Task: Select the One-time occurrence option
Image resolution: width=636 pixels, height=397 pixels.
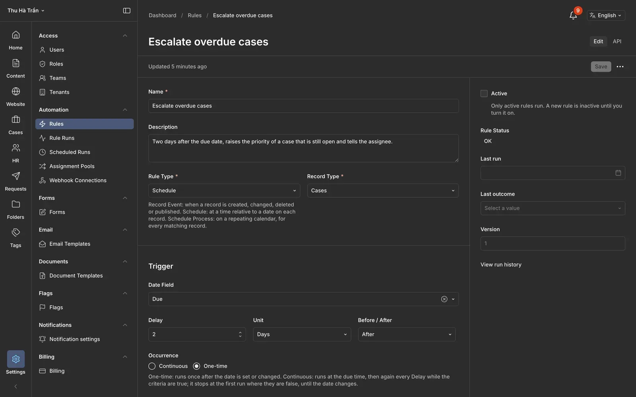Action: point(196,366)
